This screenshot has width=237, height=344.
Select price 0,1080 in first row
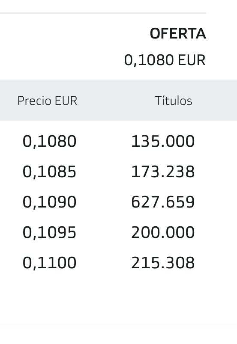click(49, 142)
